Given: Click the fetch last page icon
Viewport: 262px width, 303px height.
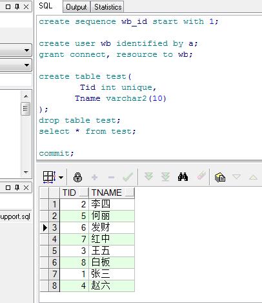Looking at the screenshot, I should (x=165, y=177).
